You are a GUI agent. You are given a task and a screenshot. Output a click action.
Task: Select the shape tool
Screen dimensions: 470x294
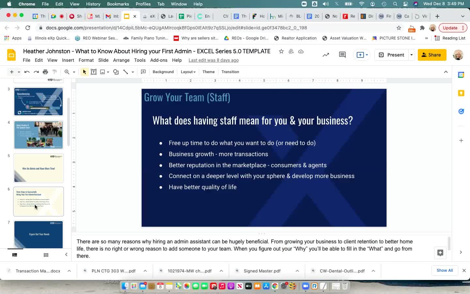[116, 72]
